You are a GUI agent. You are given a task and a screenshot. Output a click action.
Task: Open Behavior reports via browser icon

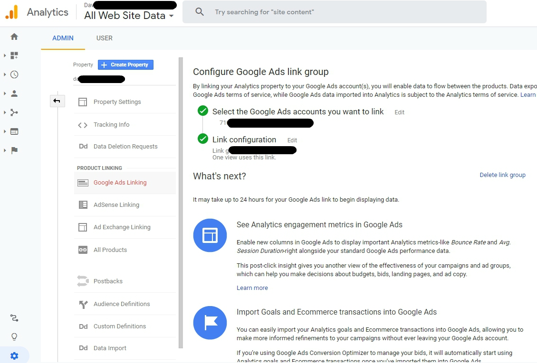pyautogui.click(x=14, y=131)
